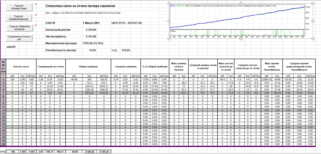Screen dimensions: 321x154
Task: Select the deposit value 2 350.00
Action: [91, 30]
